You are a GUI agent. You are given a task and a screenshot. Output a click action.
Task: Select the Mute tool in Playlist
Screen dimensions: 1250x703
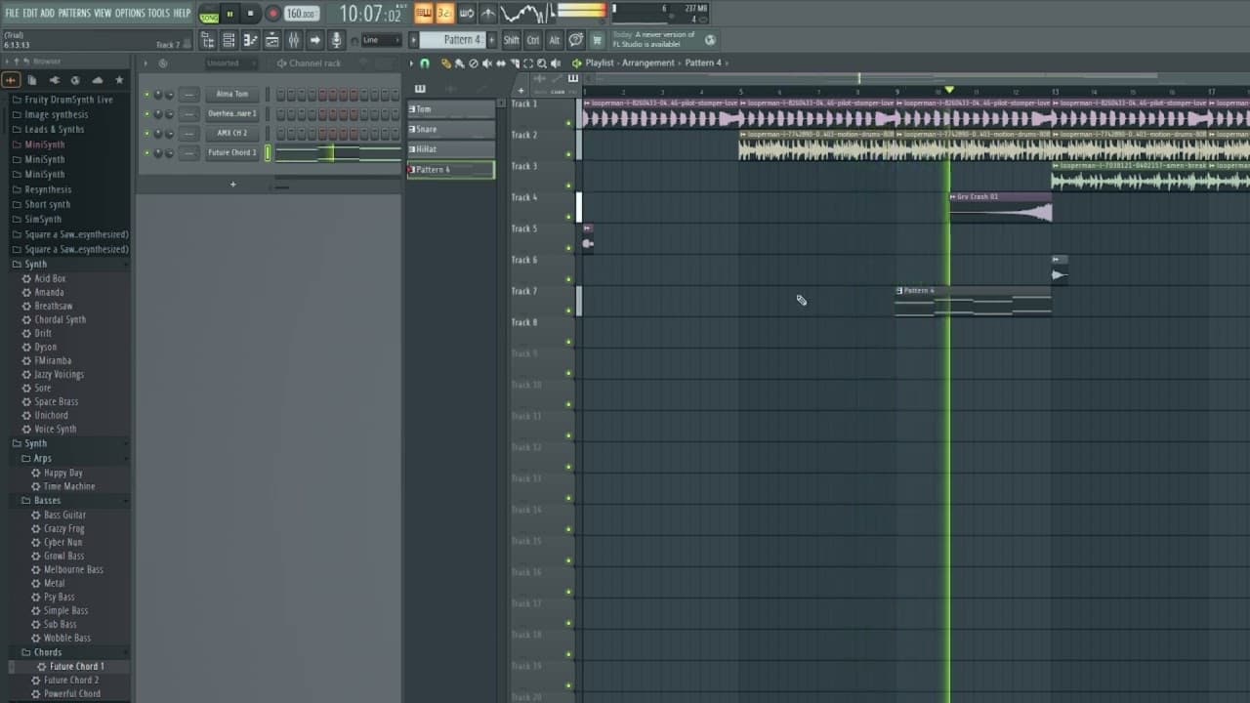click(x=487, y=63)
